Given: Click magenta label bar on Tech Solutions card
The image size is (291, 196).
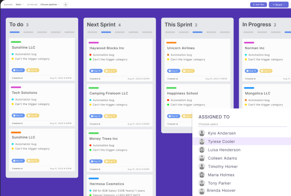Looking at the screenshot, I should point(16,87).
